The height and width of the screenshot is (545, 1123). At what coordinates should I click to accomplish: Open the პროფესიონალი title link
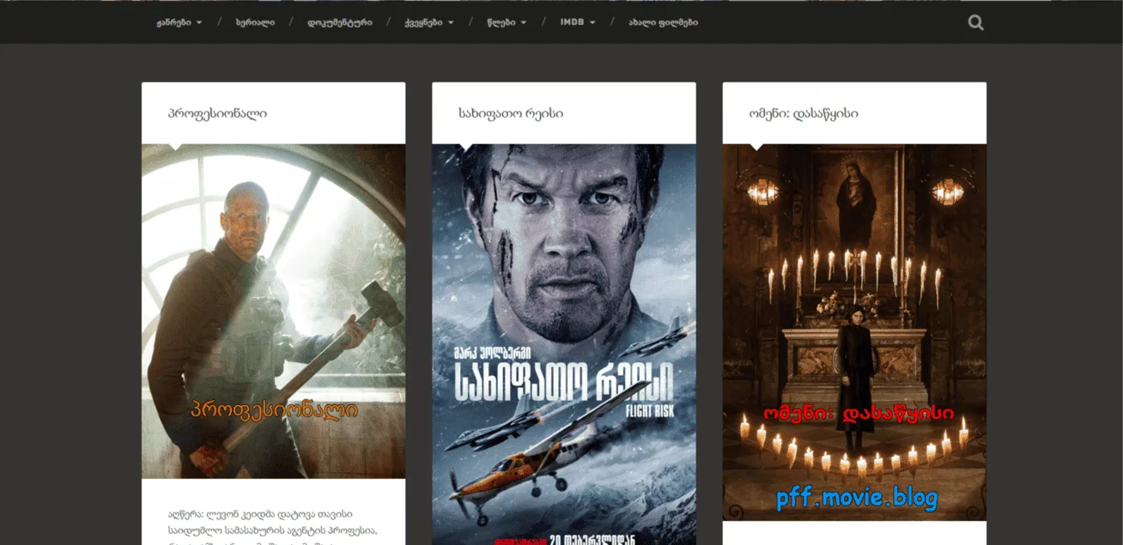[x=217, y=113]
